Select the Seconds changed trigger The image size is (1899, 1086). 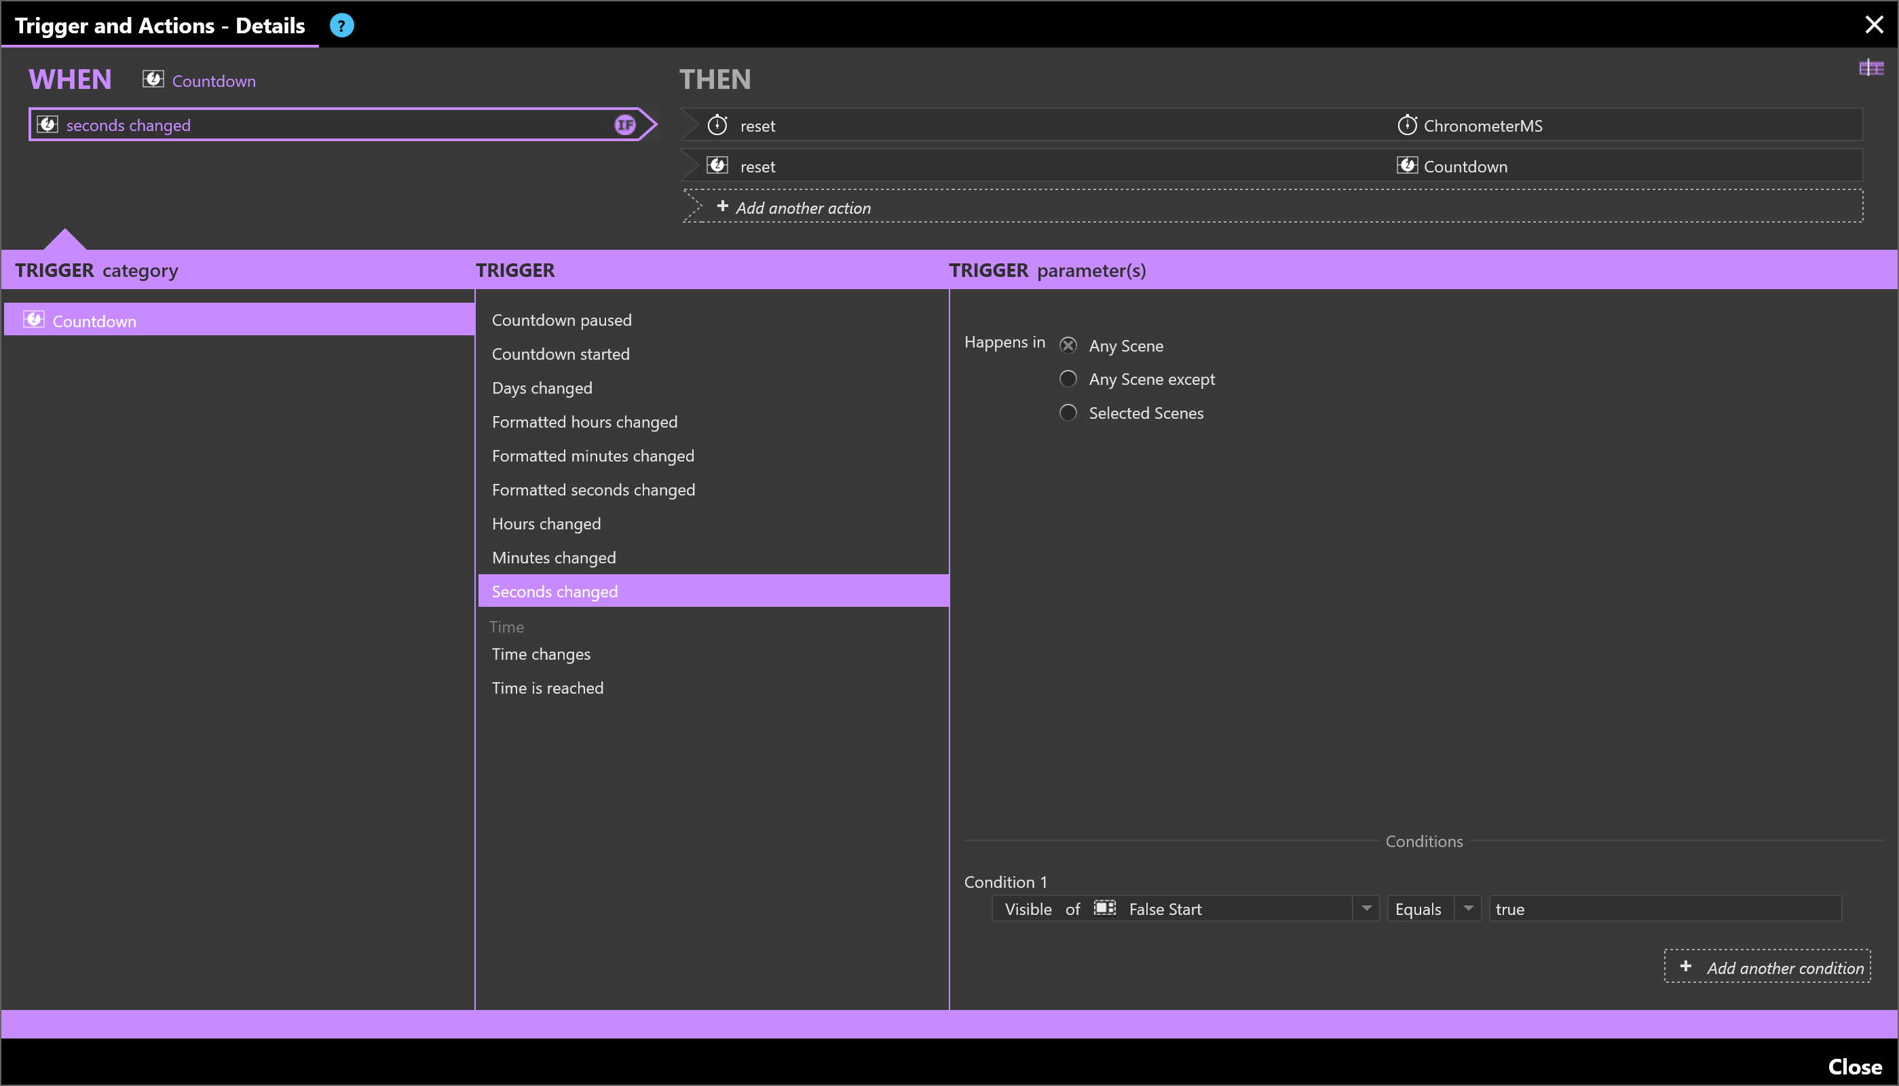713,591
